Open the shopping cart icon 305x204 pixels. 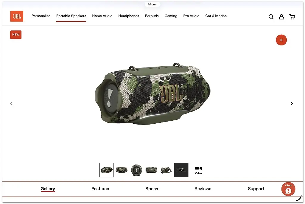tap(292, 17)
